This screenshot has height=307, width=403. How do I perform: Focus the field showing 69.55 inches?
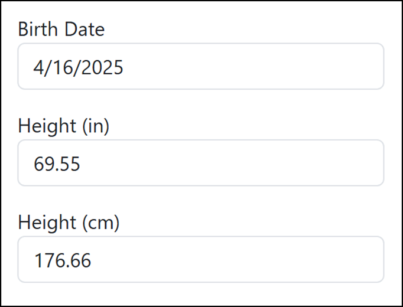[201, 163]
